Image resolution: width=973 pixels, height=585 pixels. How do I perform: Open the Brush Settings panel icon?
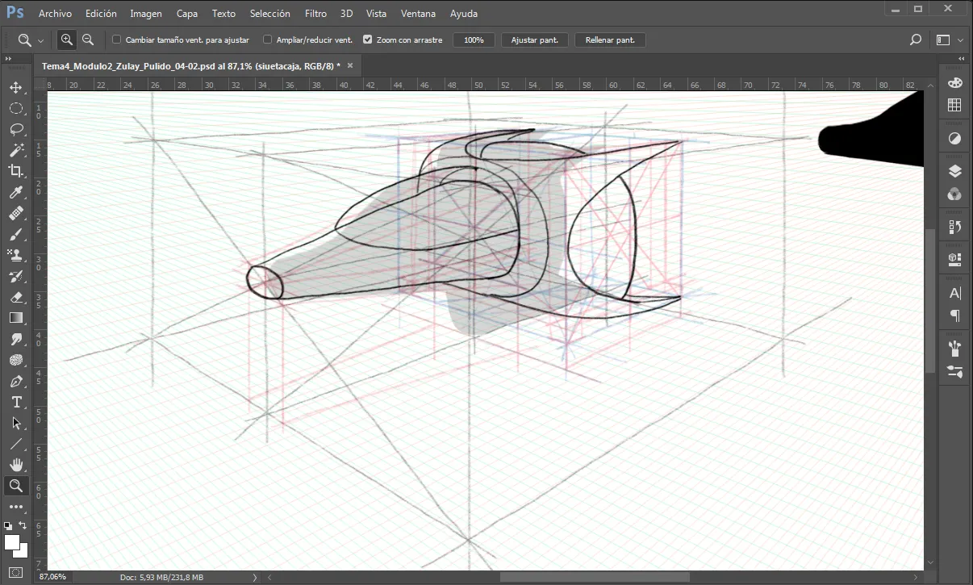click(954, 371)
